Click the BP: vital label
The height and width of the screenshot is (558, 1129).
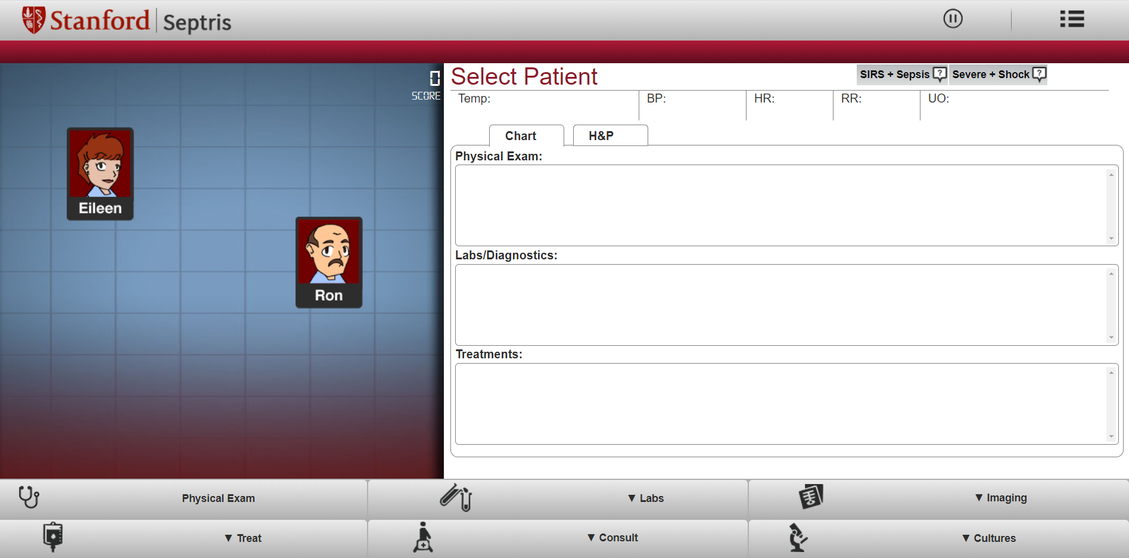pyautogui.click(x=657, y=98)
